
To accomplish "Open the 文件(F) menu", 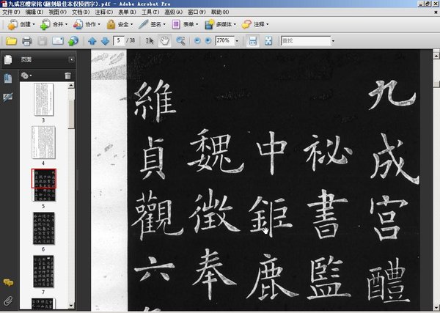I will coord(11,12).
